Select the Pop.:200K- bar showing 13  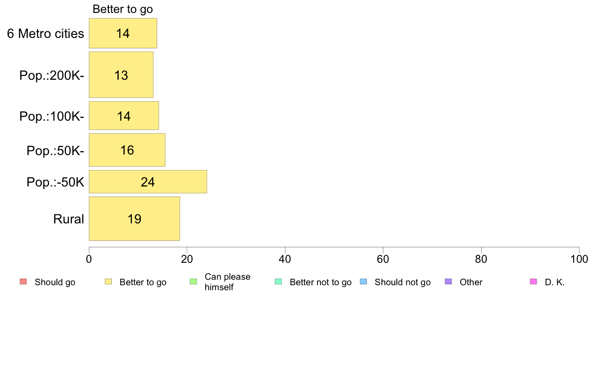(x=121, y=75)
